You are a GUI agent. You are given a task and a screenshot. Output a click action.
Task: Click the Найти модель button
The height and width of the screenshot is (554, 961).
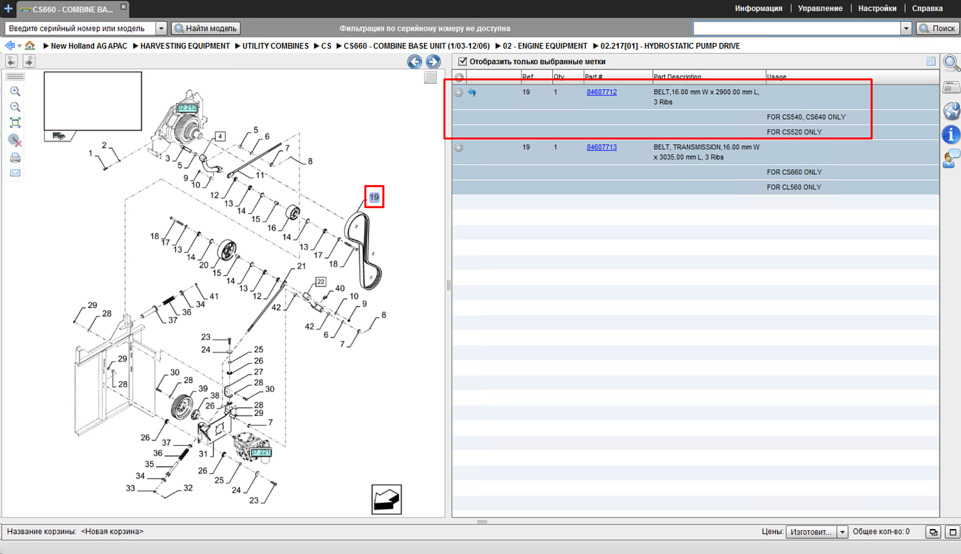coord(206,28)
